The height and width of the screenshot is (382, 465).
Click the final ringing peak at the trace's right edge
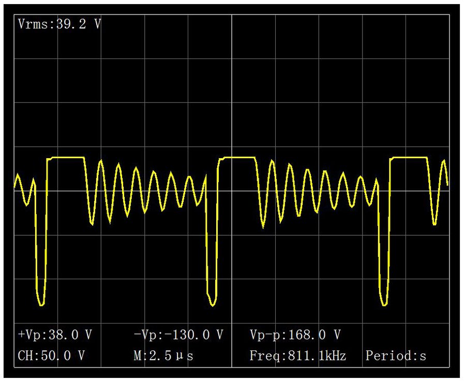(444, 161)
